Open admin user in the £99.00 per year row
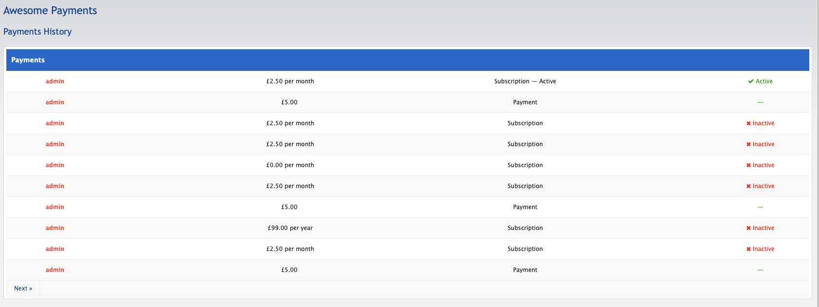This screenshot has height=307, width=819. (x=55, y=228)
